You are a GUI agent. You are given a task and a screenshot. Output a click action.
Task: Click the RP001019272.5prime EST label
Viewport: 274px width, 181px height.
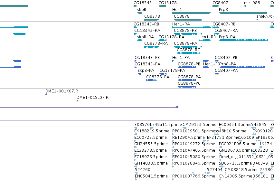pos(194,144)
